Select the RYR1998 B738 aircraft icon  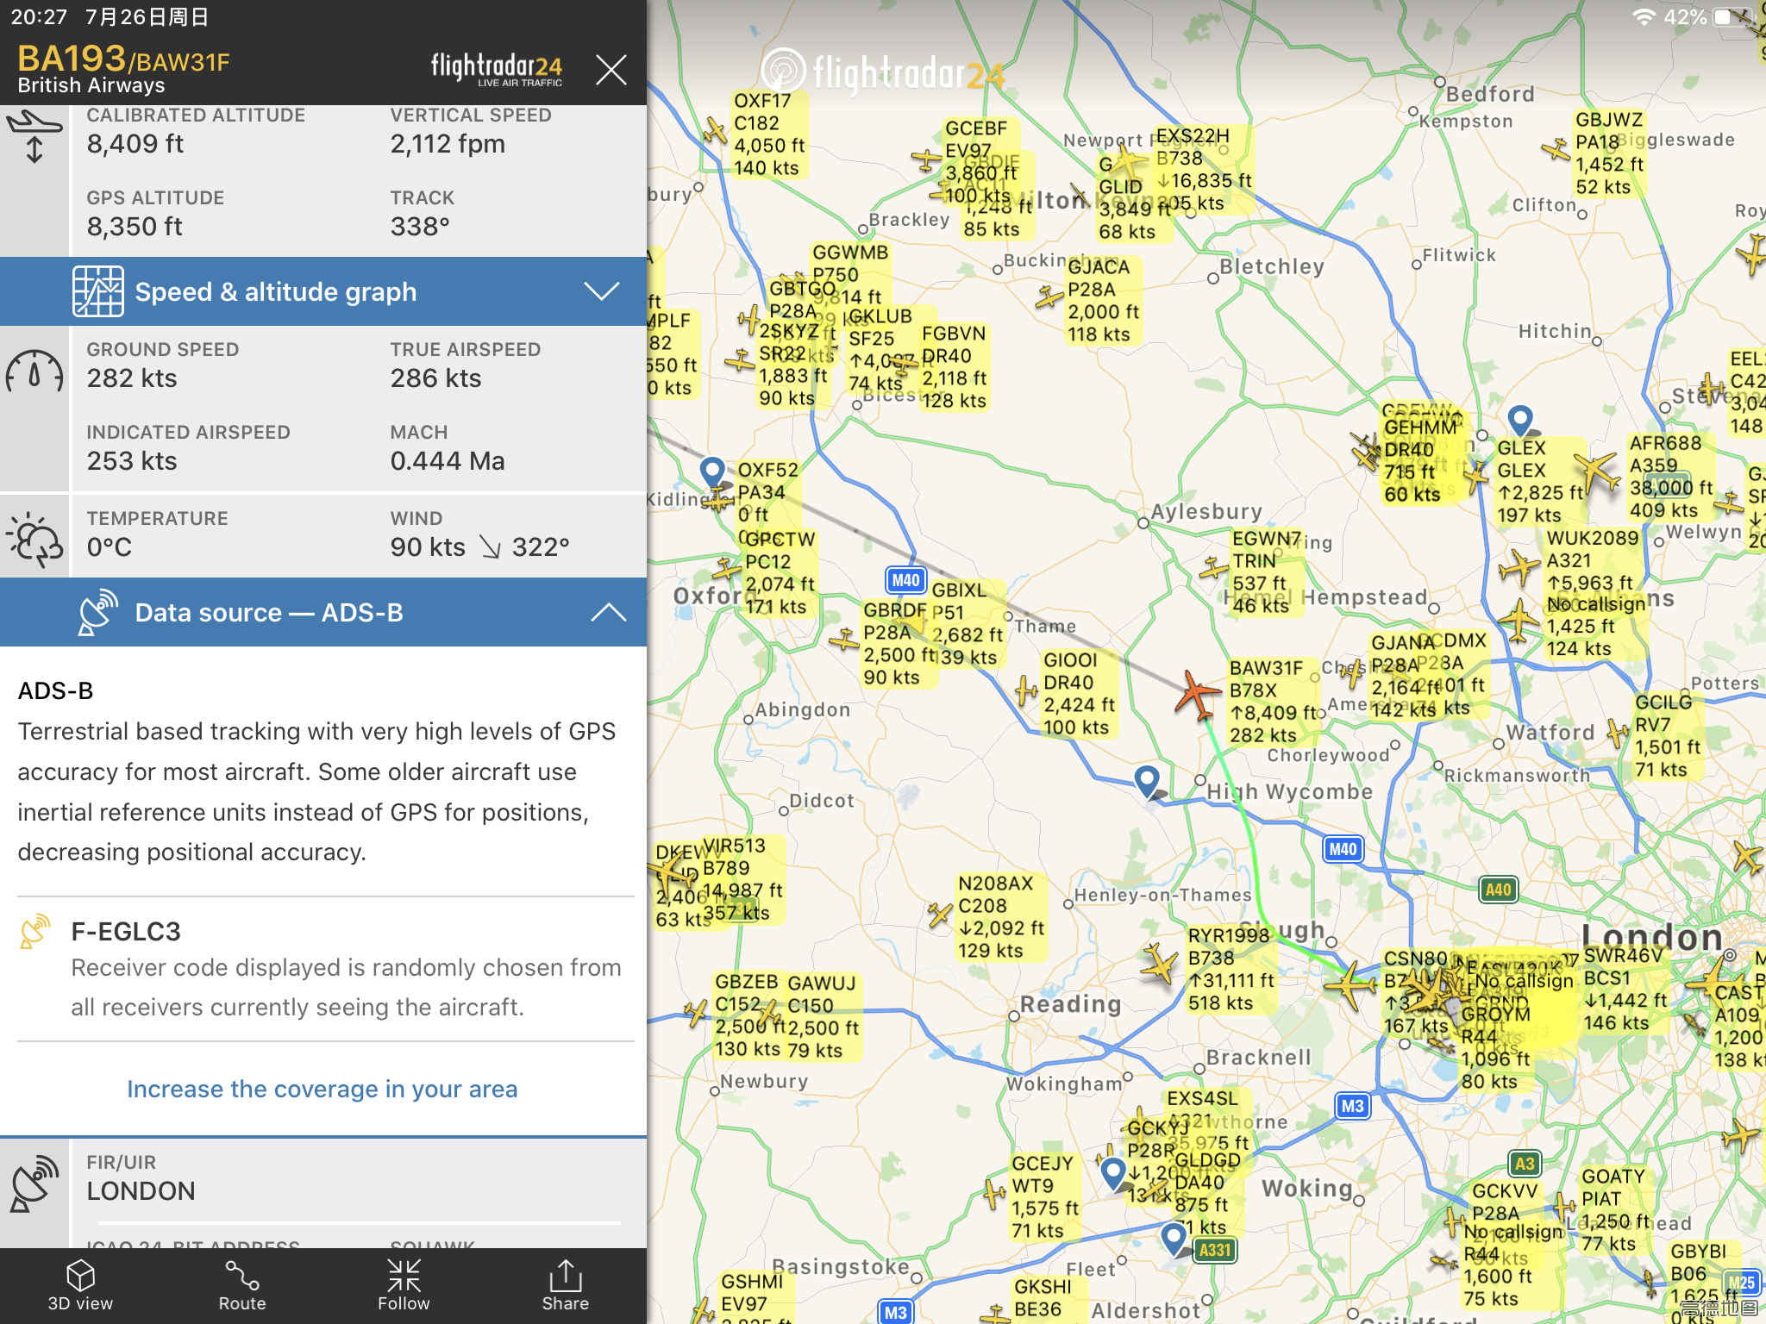coord(1159,963)
